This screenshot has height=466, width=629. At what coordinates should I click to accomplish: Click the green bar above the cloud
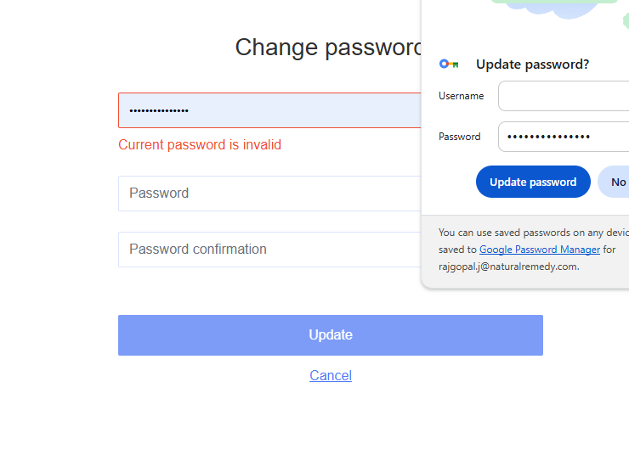click(x=554, y=1)
